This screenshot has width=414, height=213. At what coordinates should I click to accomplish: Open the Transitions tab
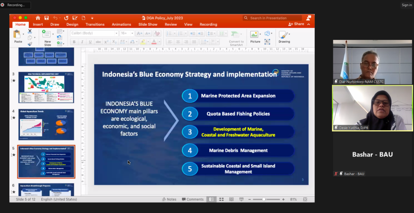[95, 24]
